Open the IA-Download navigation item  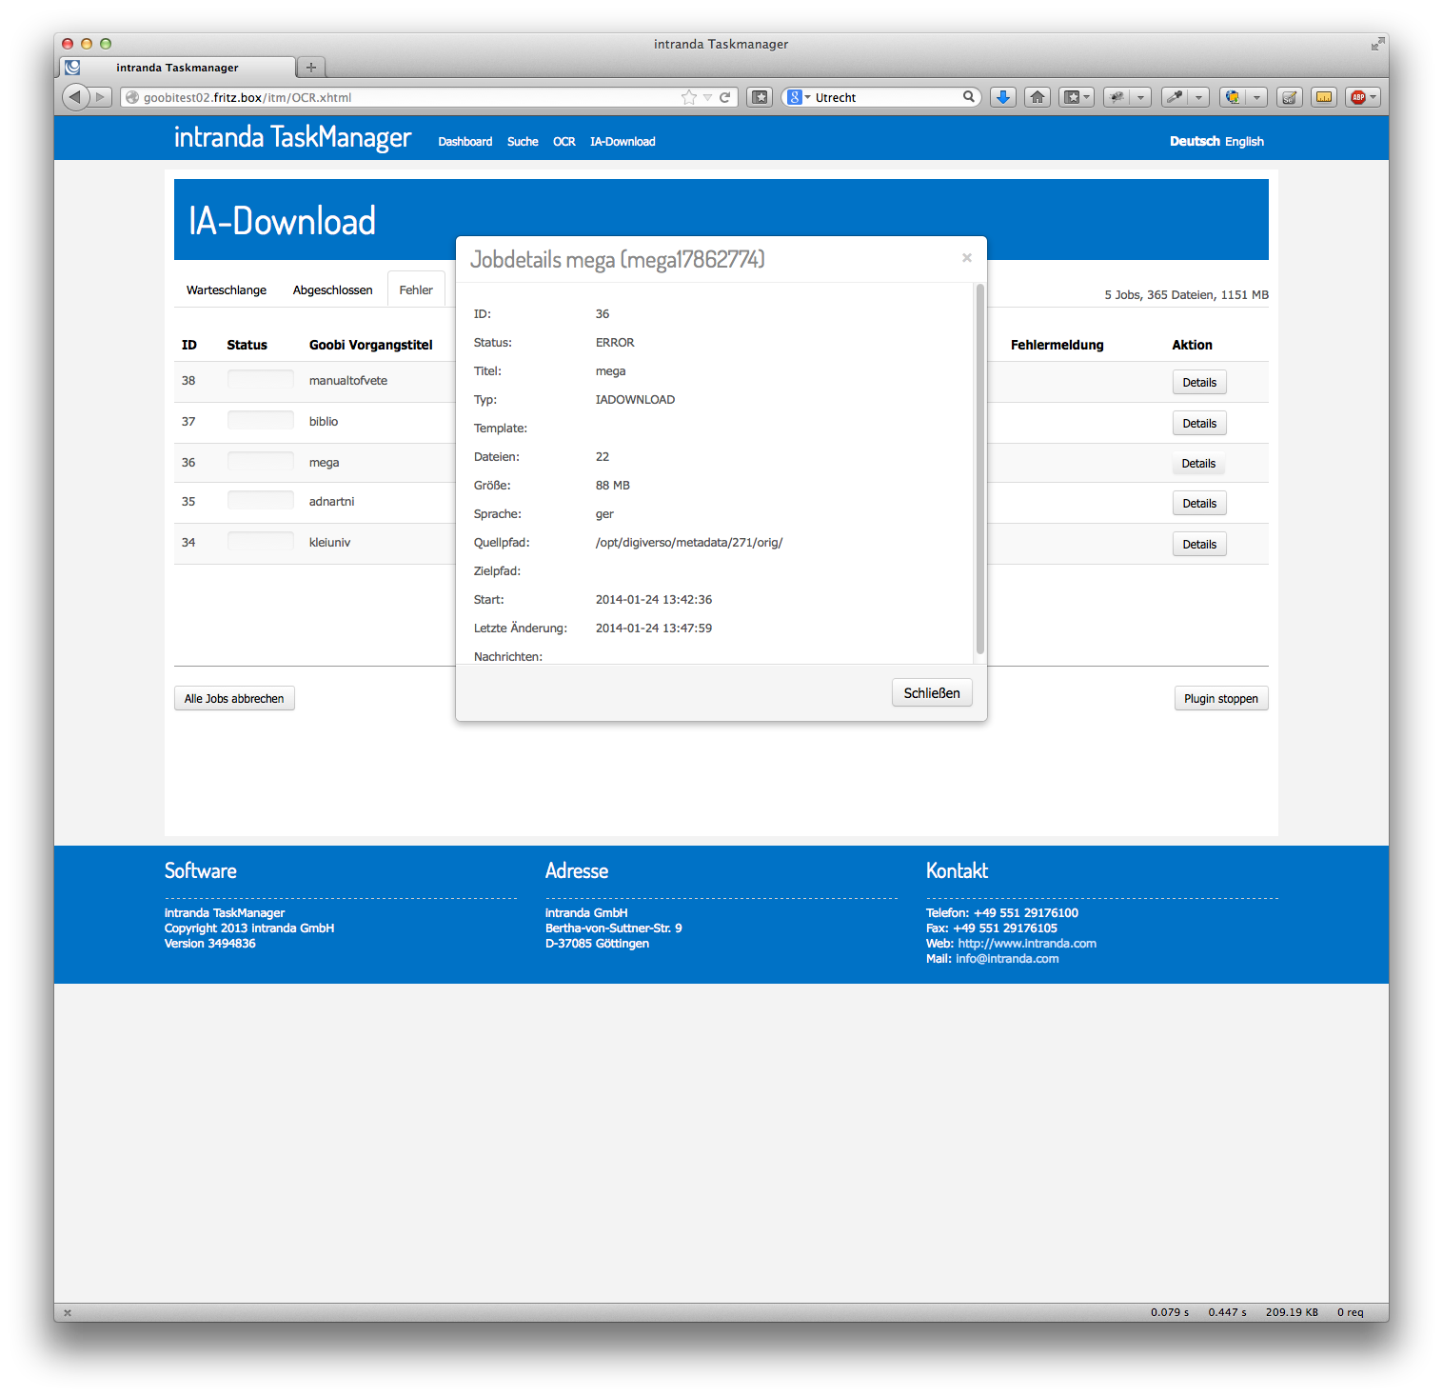pos(623,142)
